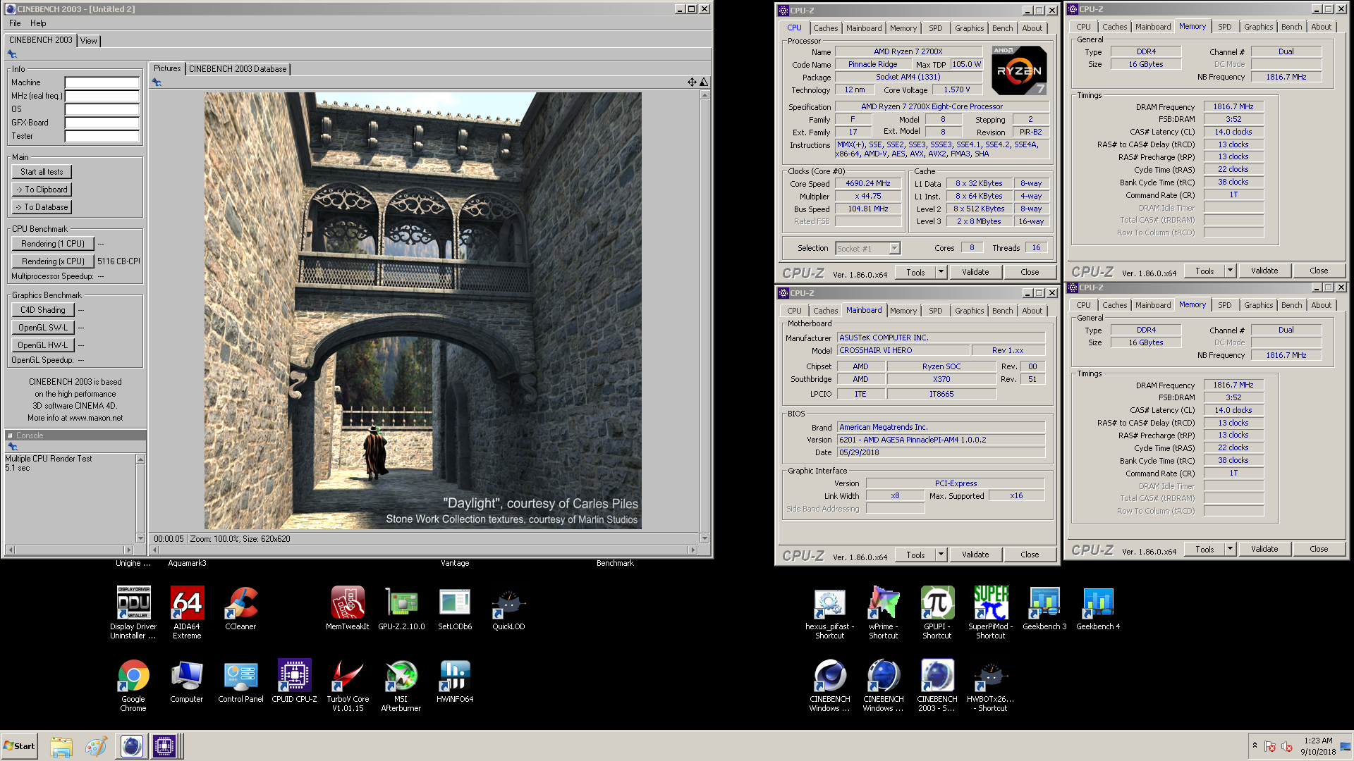Image resolution: width=1354 pixels, height=761 pixels.
Task: Click GFX-Board input field
Action: click(x=102, y=123)
